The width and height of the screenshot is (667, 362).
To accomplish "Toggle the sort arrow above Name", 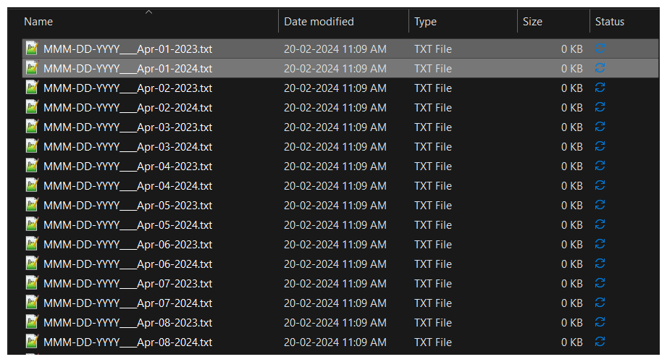I will [148, 12].
